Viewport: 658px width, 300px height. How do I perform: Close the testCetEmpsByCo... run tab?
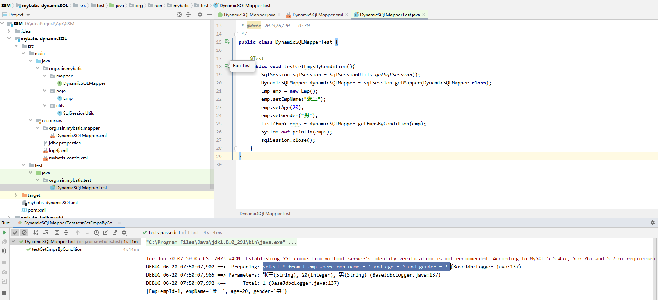coord(120,223)
